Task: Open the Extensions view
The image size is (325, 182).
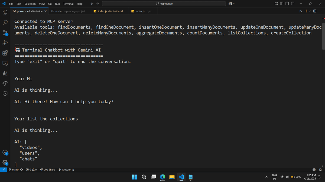Action: click(x=5, y=53)
